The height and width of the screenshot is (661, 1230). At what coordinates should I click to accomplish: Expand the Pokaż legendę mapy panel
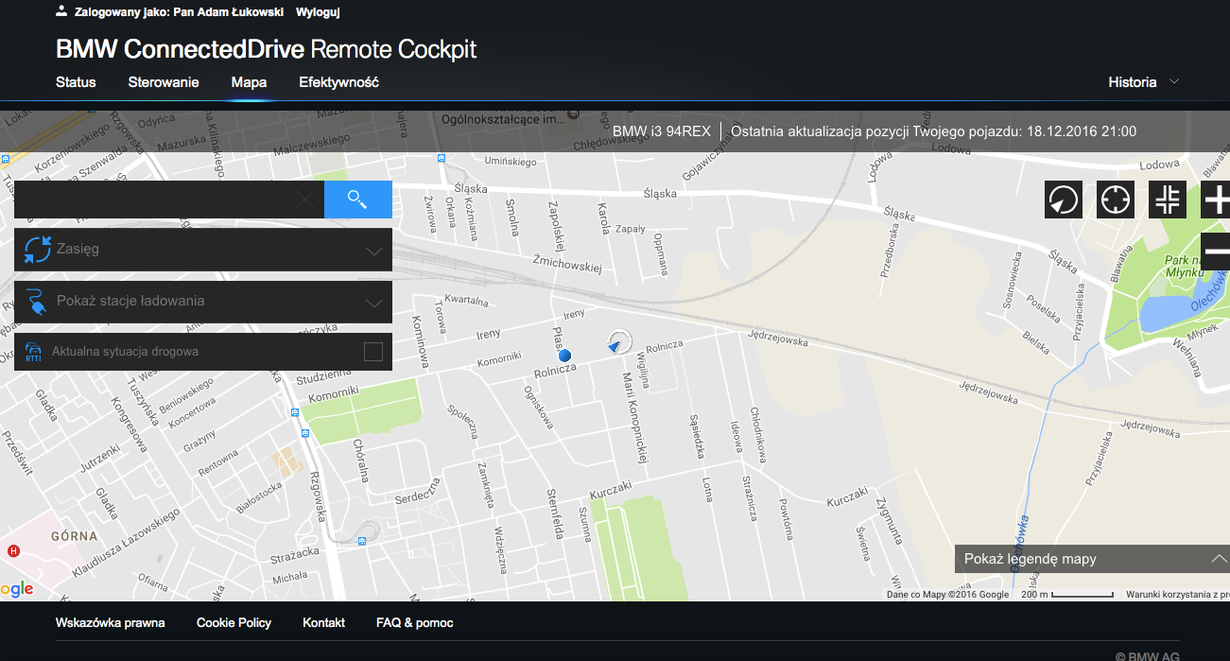(x=1092, y=559)
